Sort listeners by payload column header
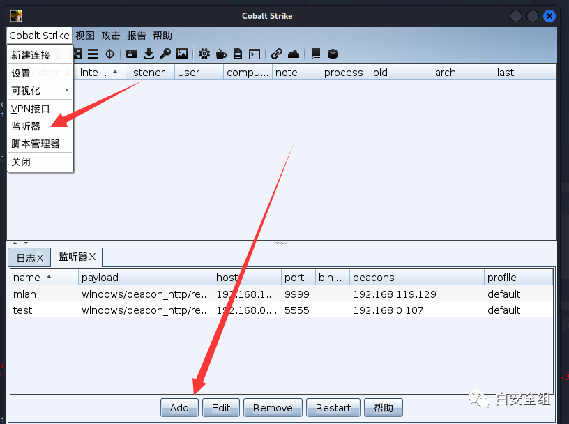 tap(146, 278)
